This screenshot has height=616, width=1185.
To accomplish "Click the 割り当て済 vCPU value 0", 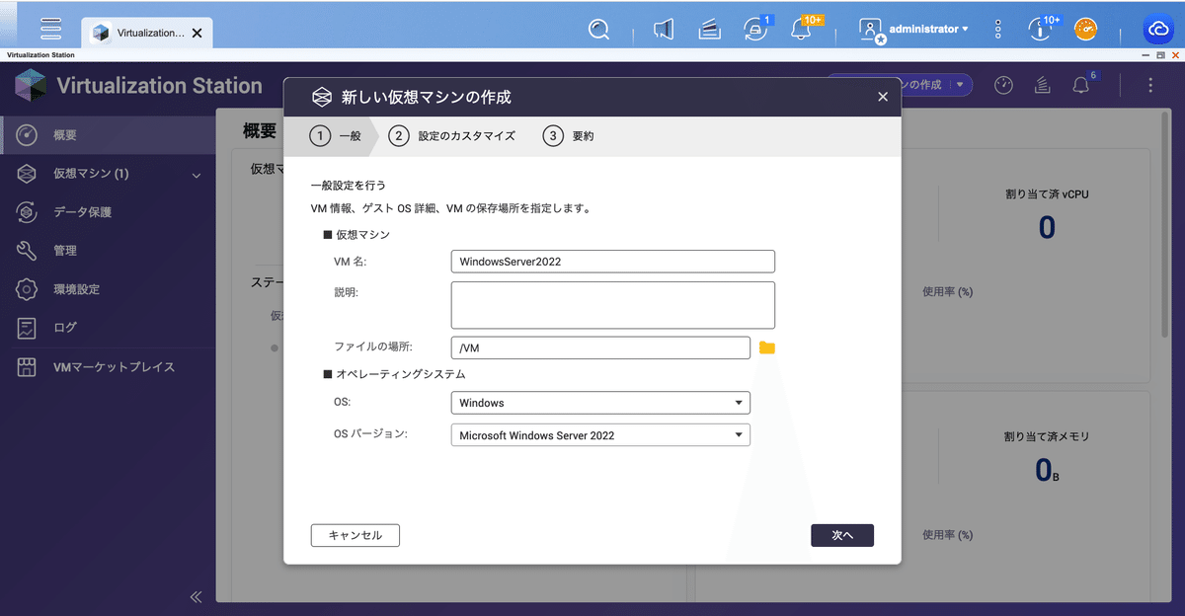I will (1047, 228).
